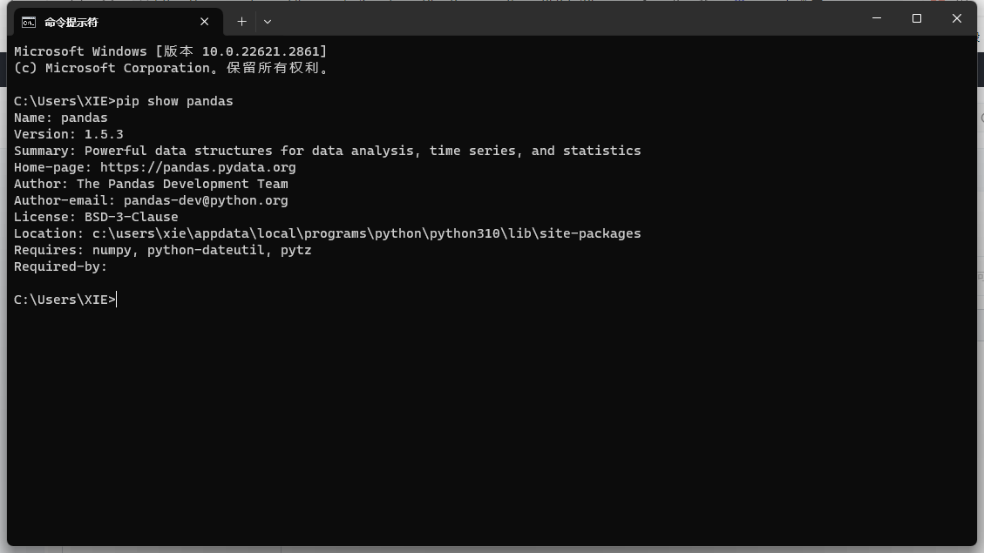
Task: Click the 'Requires: numpy, python-dateutil, pytz' line
Action: [162, 250]
